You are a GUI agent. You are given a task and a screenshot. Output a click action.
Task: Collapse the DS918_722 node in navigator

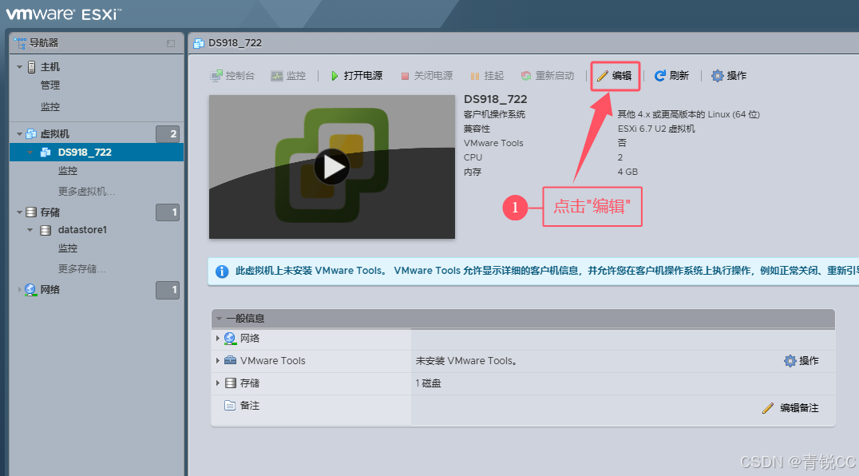(x=30, y=153)
